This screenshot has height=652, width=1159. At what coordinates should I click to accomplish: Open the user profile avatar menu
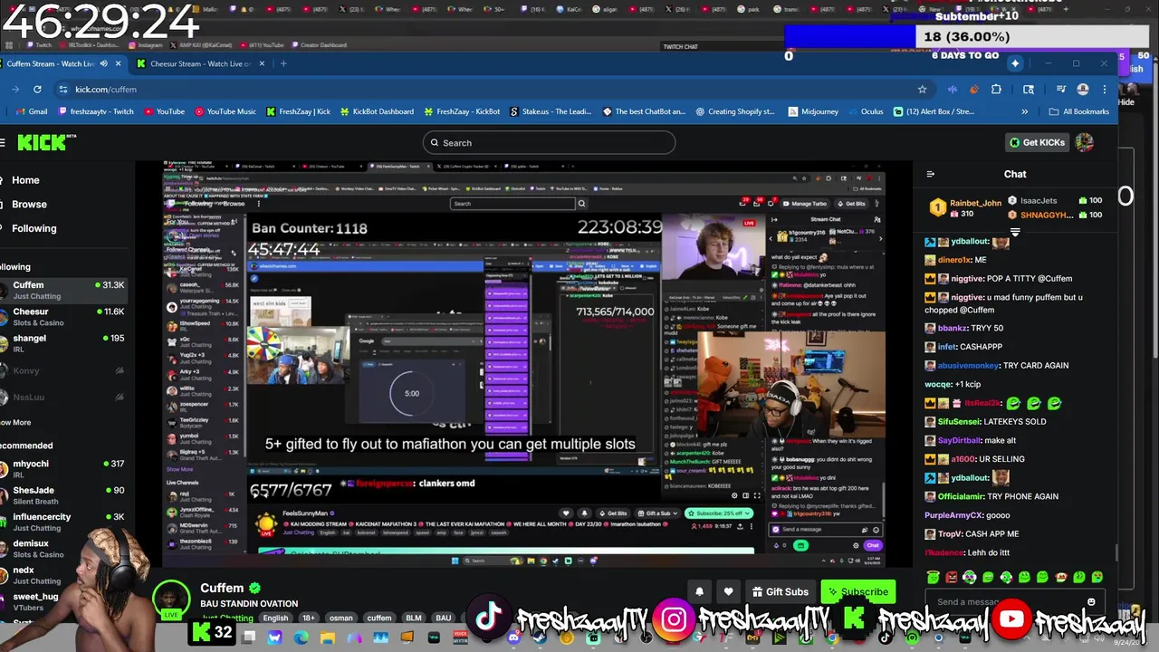tap(1084, 142)
